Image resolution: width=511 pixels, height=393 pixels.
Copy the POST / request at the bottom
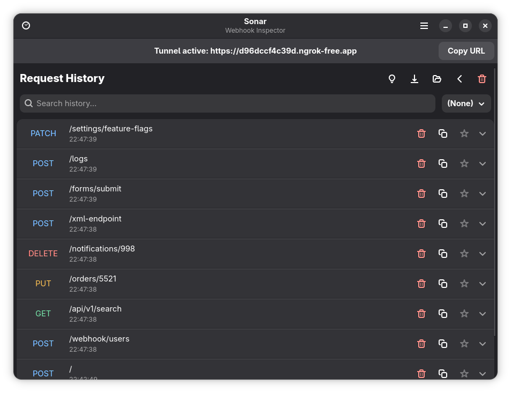[x=442, y=373]
